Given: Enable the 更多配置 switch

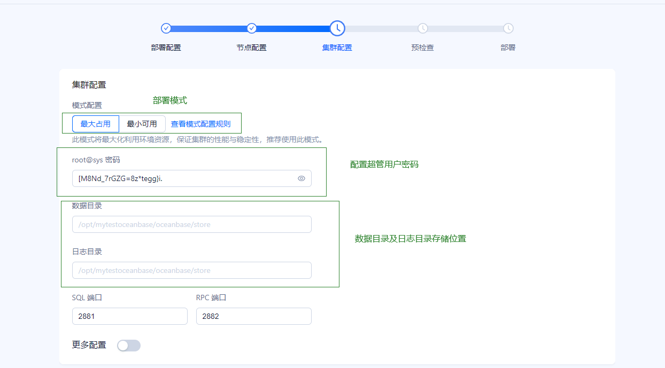Looking at the screenshot, I should [x=129, y=346].
